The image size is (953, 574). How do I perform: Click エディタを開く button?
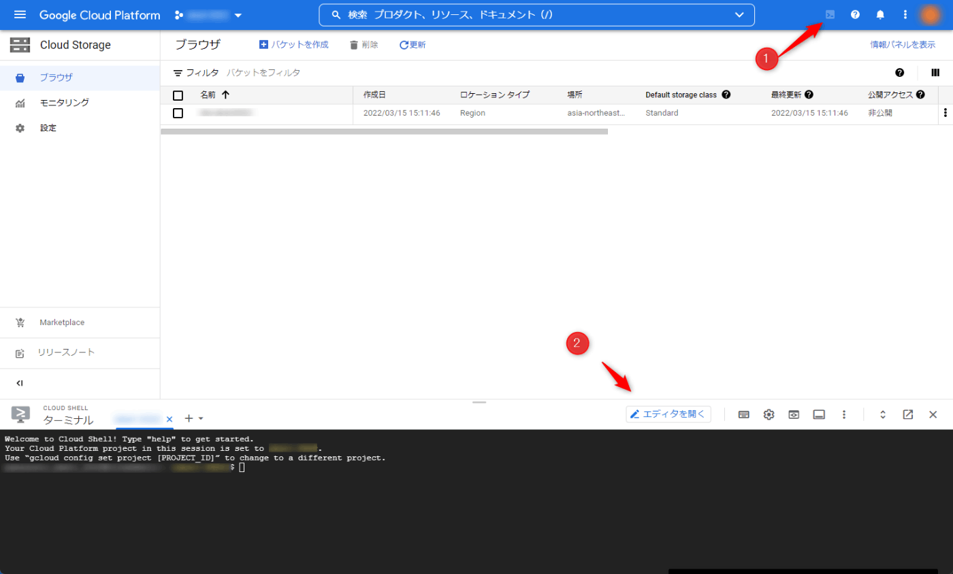coord(668,414)
